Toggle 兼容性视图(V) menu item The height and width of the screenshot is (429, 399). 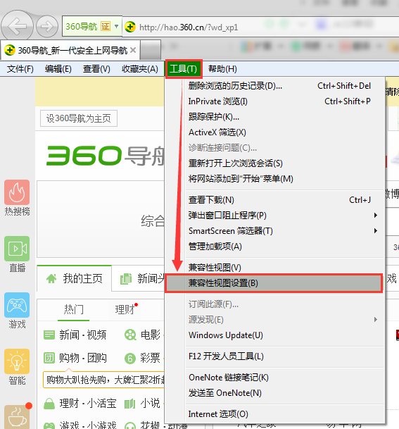[x=274, y=267]
